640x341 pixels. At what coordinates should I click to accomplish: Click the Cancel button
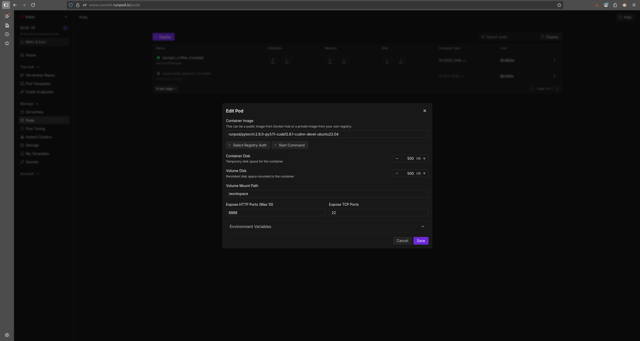tap(402, 241)
